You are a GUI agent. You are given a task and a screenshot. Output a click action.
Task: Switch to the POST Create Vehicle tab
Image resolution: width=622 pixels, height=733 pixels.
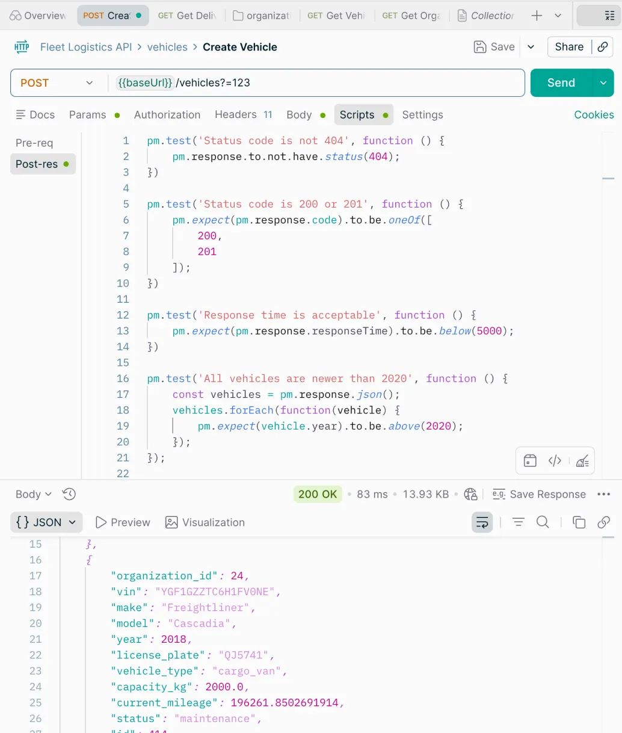click(x=112, y=16)
